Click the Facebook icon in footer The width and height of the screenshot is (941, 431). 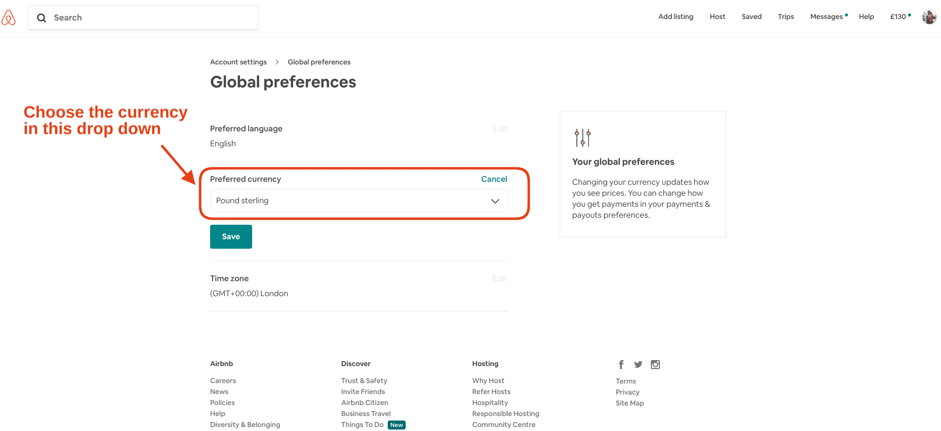coord(621,365)
